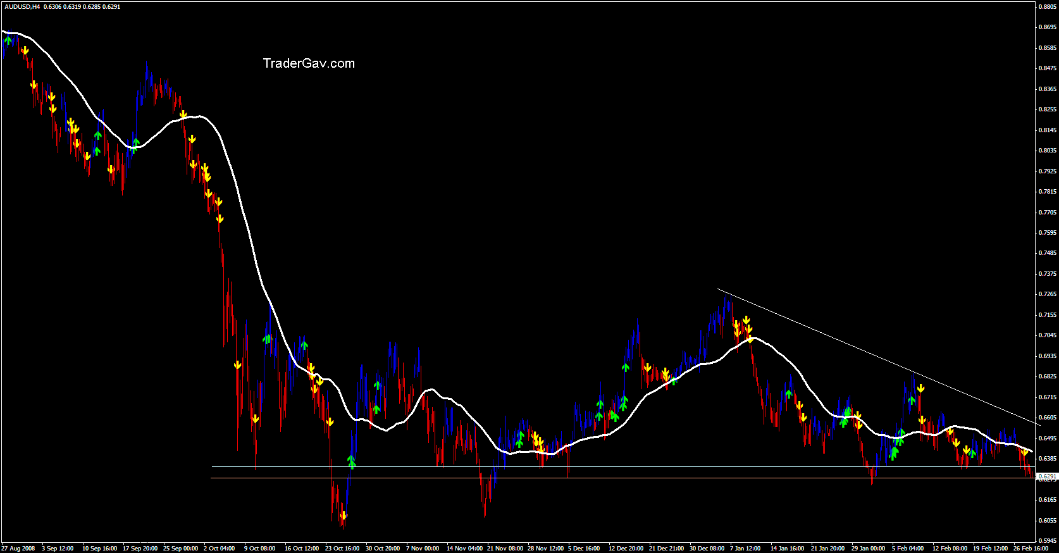Click green up arrow just after the October low

pyautogui.click(x=352, y=462)
